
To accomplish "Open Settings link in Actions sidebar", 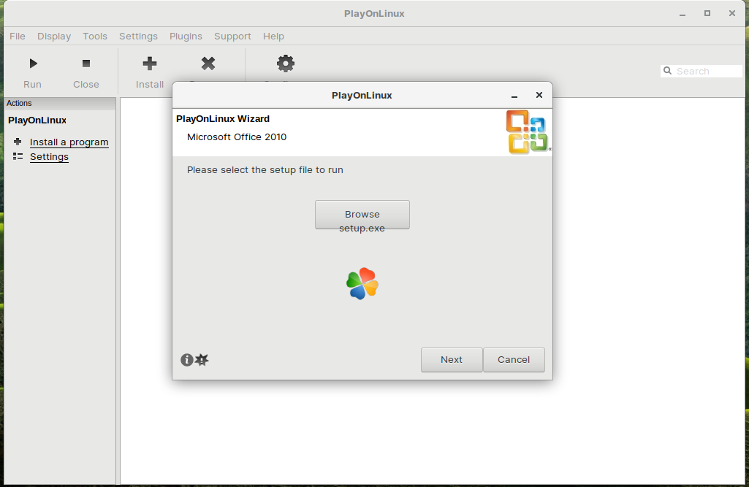I will coord(49,156).
